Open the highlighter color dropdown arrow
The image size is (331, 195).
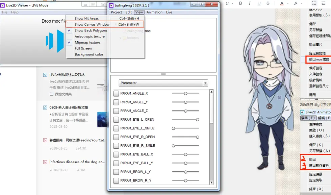302,3
